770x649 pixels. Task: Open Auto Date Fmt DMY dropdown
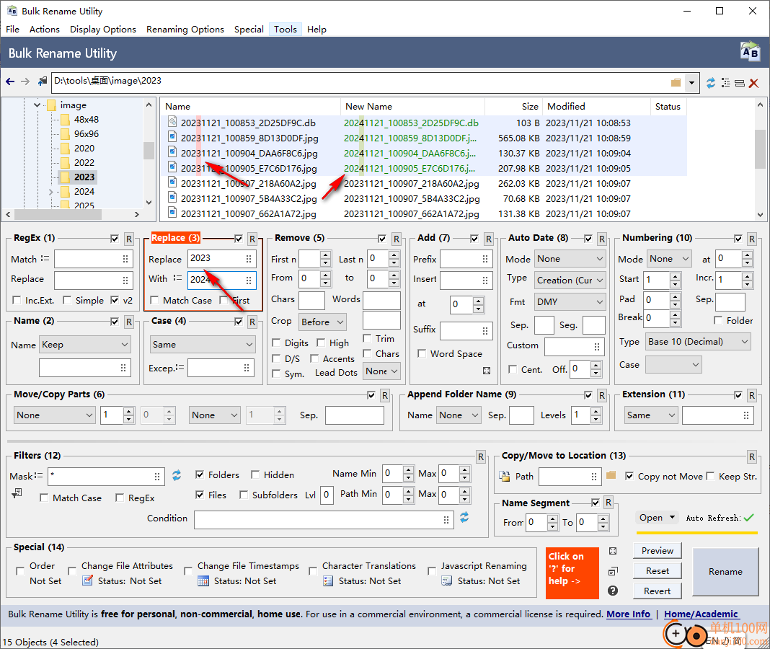[570, 302]
